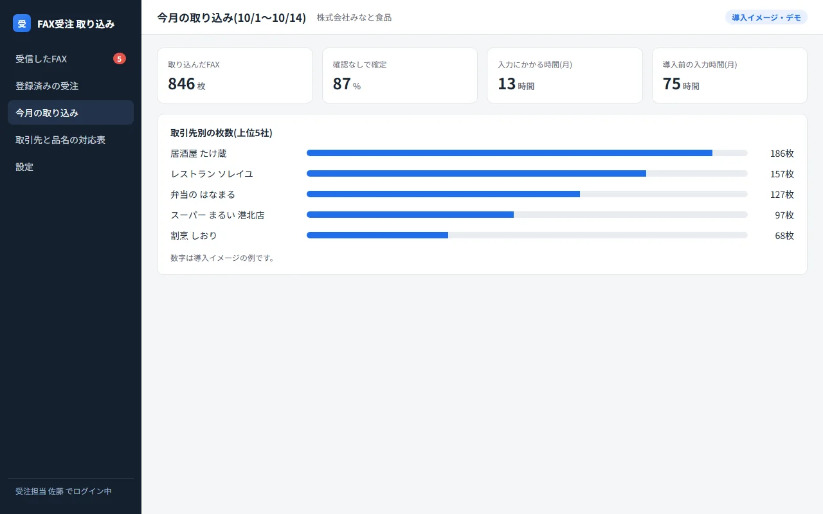Click the page title 今月の取り込み(10/1〜10/14)
The width and height of the screenshot is (823, 514).
pos(231,17)
